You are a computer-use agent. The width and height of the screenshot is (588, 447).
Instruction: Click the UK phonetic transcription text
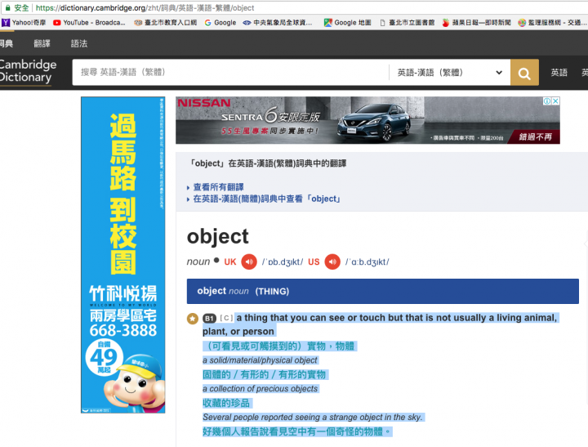tap(283, 262)
